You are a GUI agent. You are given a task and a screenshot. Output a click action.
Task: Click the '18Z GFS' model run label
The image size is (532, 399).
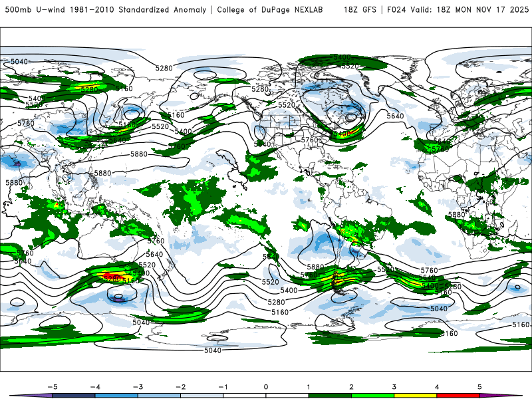pos(360,10)
